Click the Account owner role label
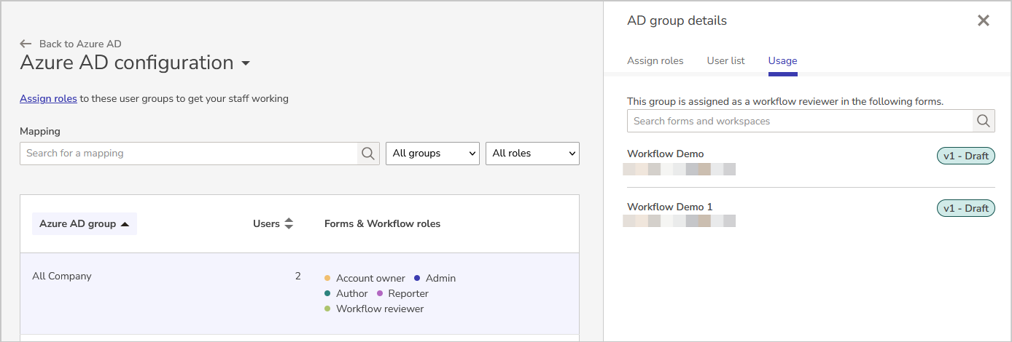 point(370,278)
